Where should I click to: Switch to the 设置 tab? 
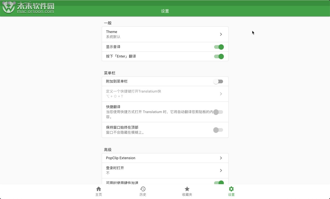pos(231,191)
